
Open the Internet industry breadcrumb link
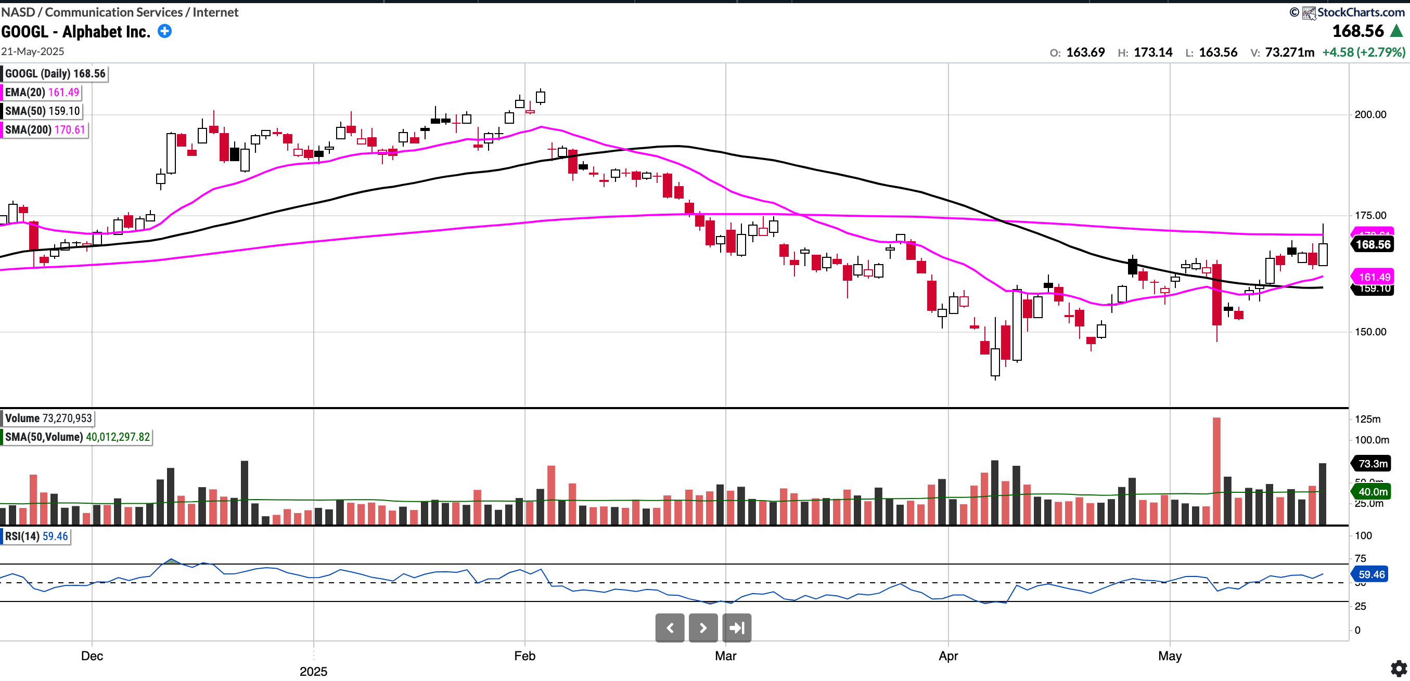(215, 12)
